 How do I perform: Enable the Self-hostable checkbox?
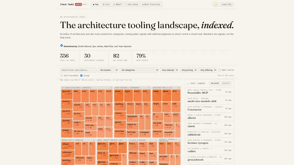62,75
